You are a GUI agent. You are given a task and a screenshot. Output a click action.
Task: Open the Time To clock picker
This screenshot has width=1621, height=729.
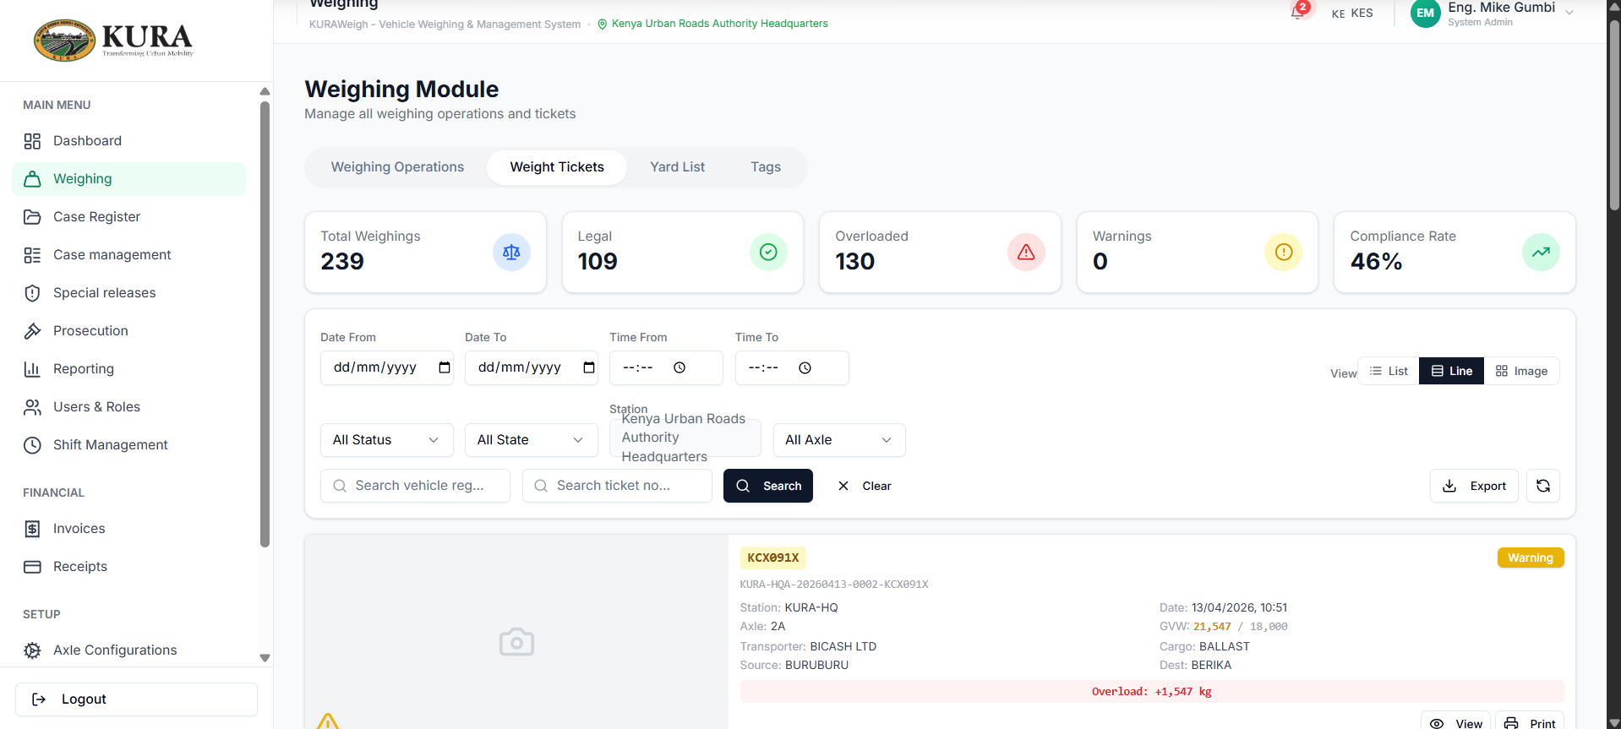(x=805, y=367)
